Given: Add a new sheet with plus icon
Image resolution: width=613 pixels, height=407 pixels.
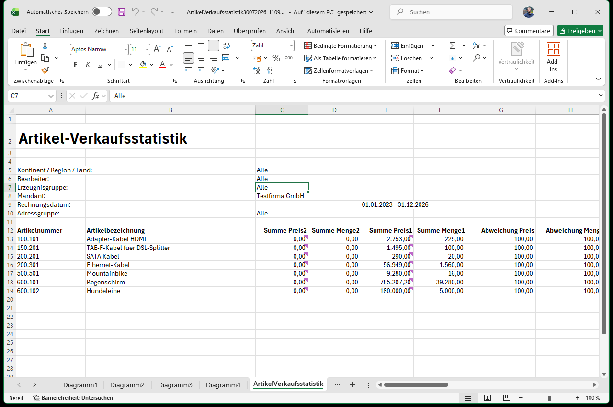Looking at the screenshot, I should (352, 384).
